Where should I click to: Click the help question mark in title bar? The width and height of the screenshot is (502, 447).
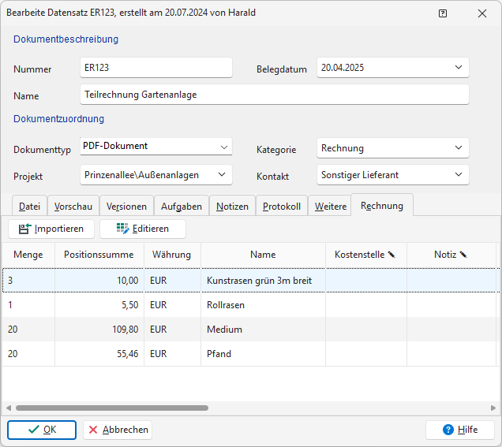(443, 13)
